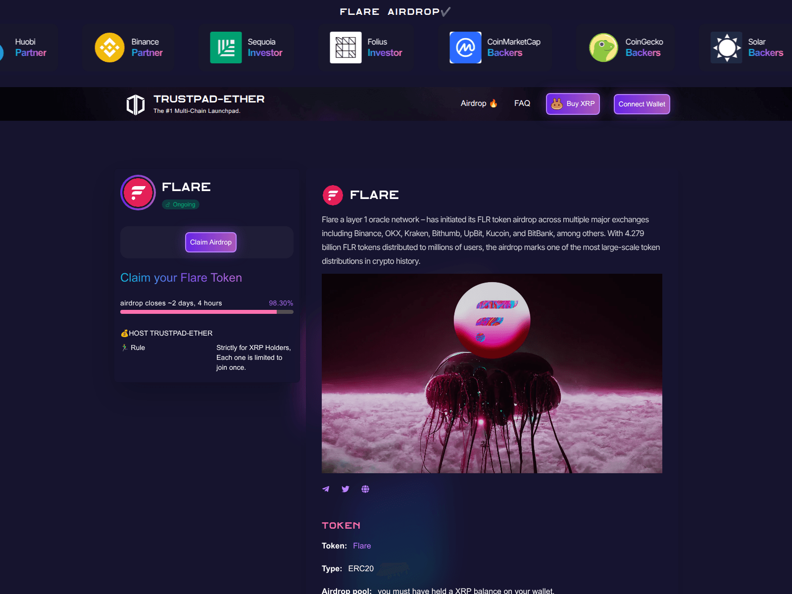Click the Buy XRP button
The height and width of the screenshot is (594, 792).
pyautogui.click(x=573, y=104)
